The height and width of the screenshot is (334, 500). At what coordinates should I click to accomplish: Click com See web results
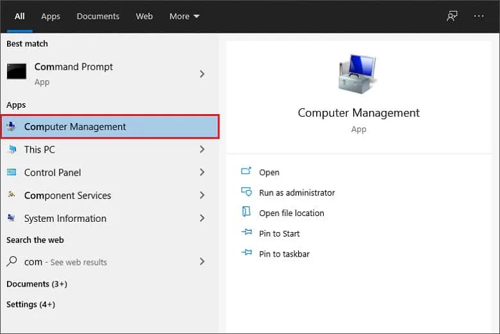110,262
